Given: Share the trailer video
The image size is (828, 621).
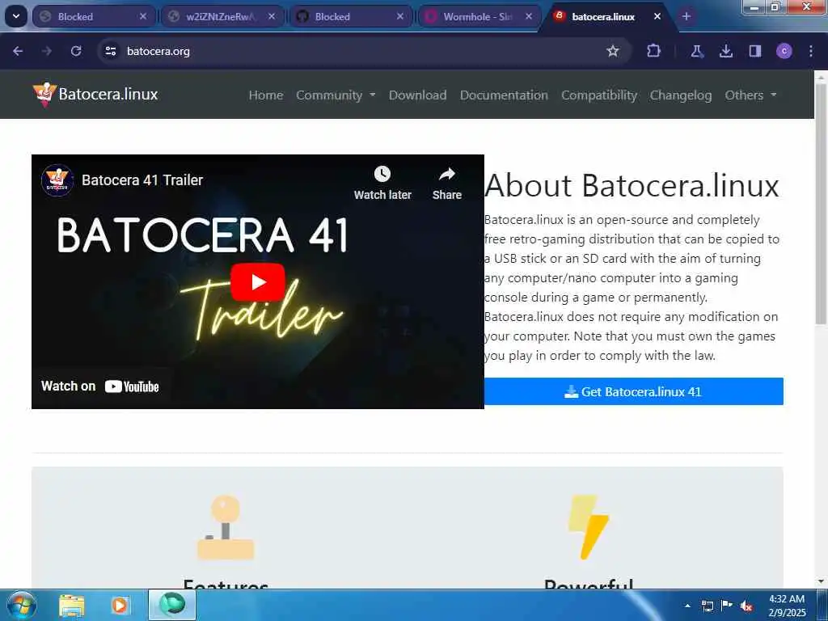Looking at the screenshot, I should [446, 183].
